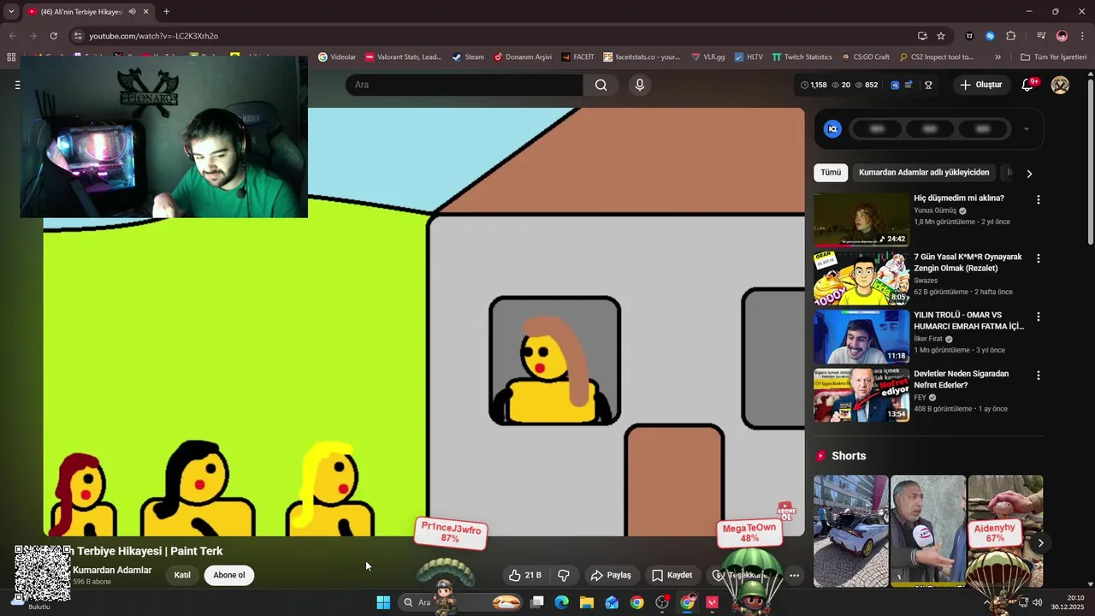Screen dimensions: 1095x616
Task: Click the 'Katıl' join button
Action: 182,575
